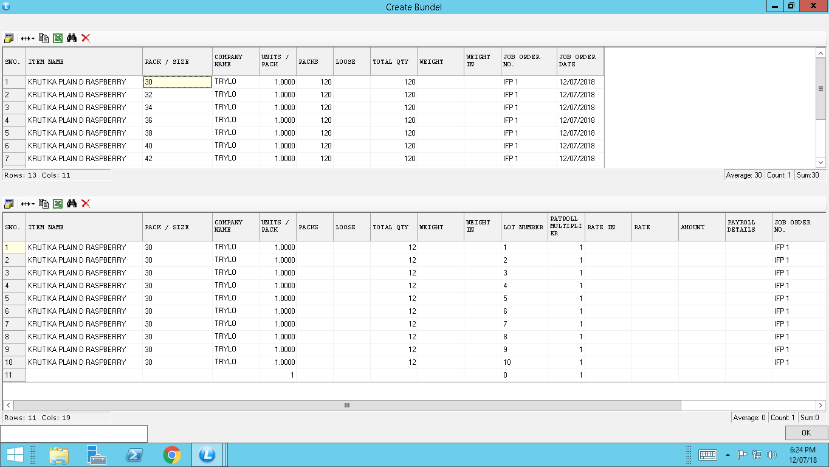829x467 pixels.
Task: Click upper grid red X delete icon
Action: pos(86,38)
